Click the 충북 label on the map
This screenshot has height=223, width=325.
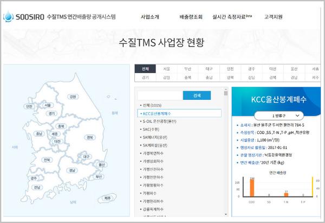click(x=61, y=126)
